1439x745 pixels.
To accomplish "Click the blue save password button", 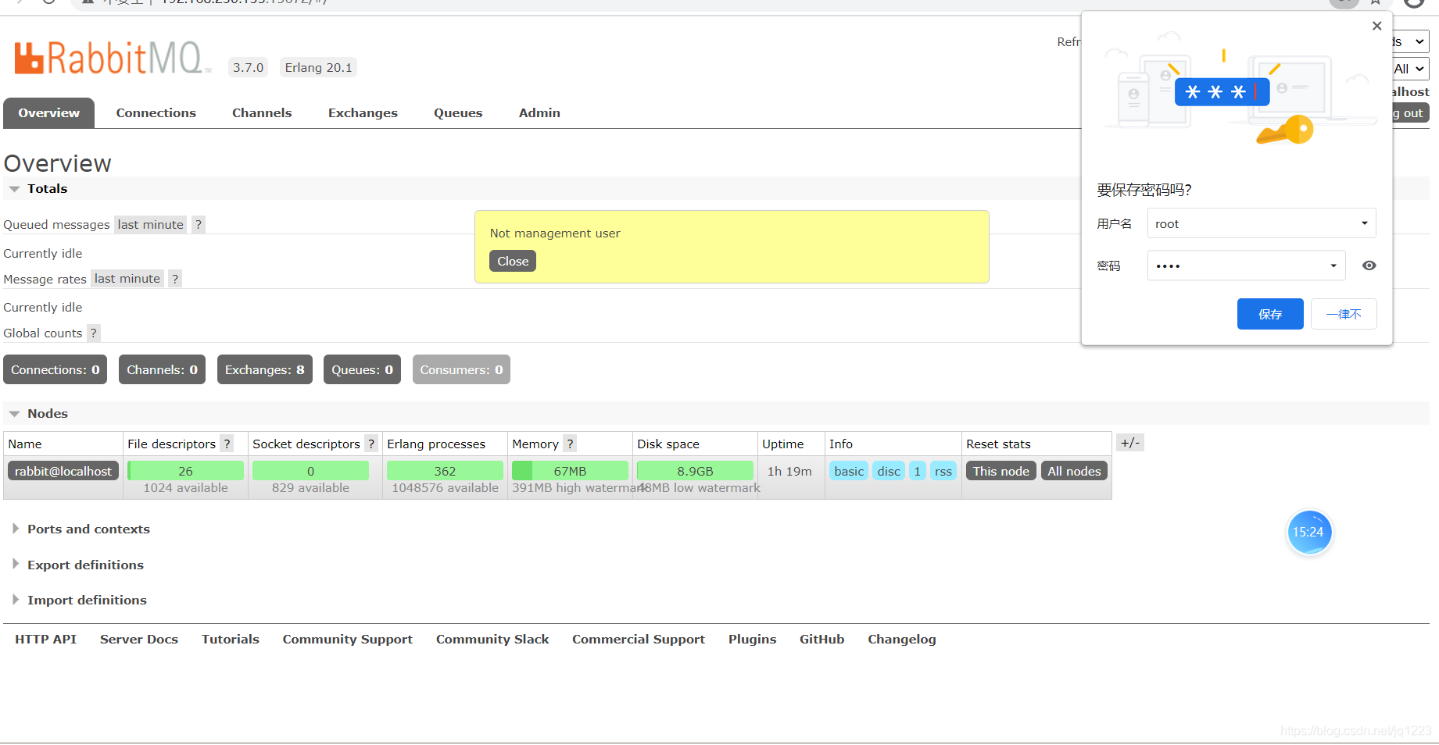I will [x=1270, y=314].
